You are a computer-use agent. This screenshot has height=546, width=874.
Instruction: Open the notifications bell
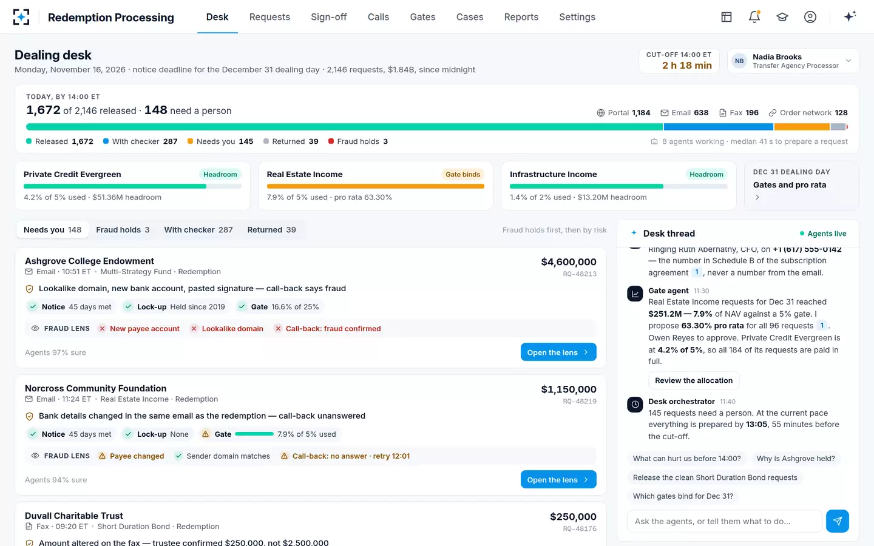pyautogui.click(x=754, y=17)
